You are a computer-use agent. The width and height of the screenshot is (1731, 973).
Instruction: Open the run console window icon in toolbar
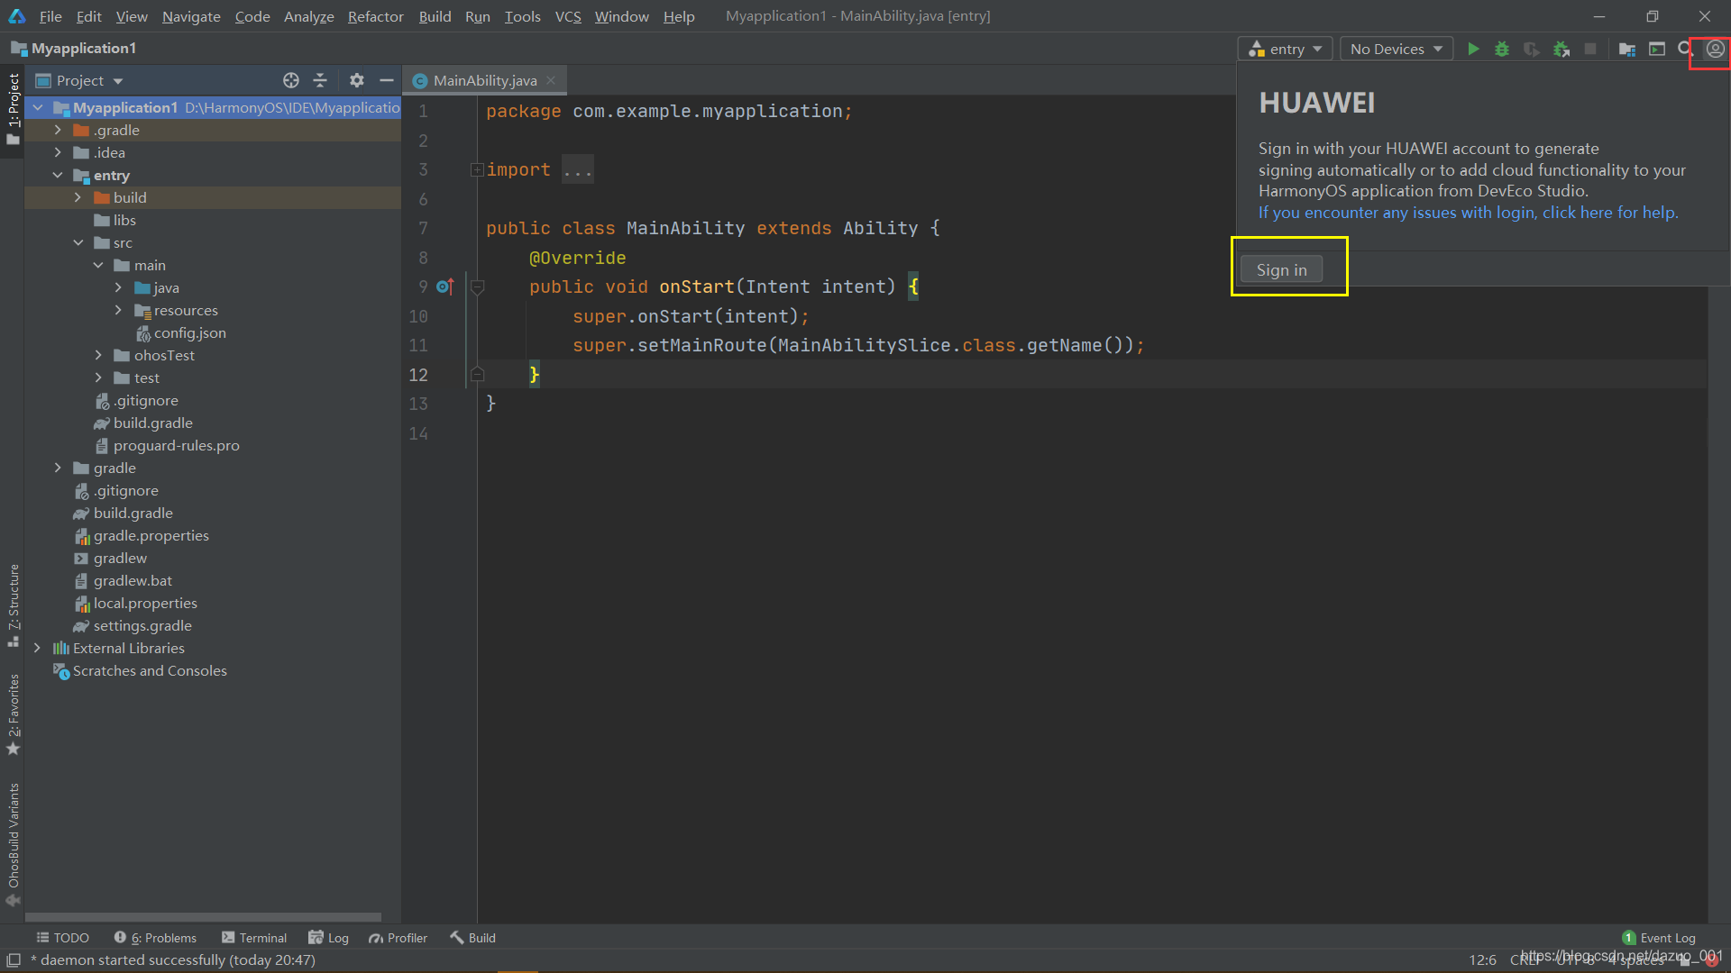coord(1657,49)
